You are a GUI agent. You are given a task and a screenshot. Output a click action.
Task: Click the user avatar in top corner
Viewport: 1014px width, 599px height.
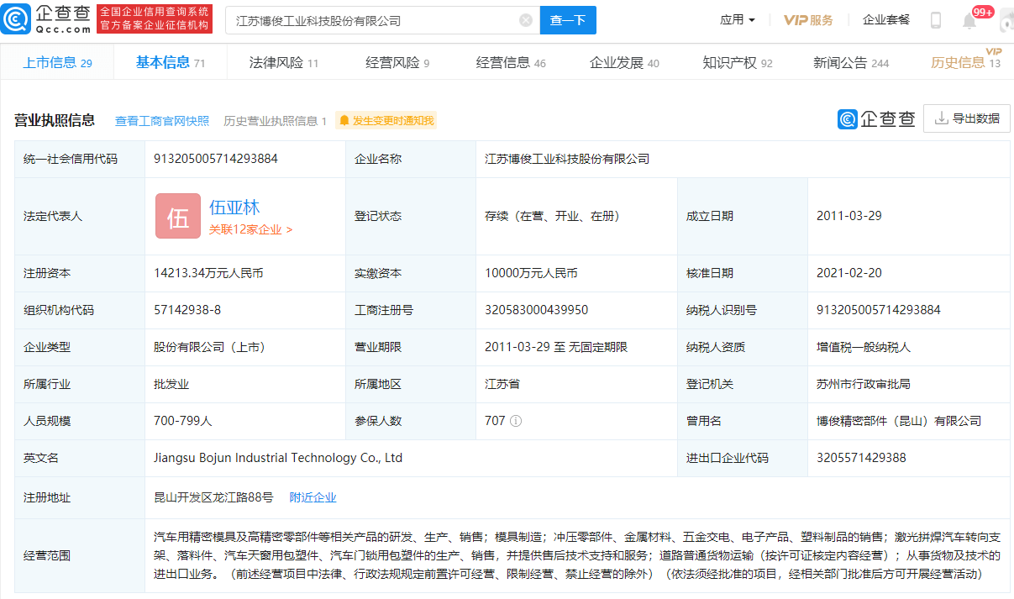[x=1006, y=22]
